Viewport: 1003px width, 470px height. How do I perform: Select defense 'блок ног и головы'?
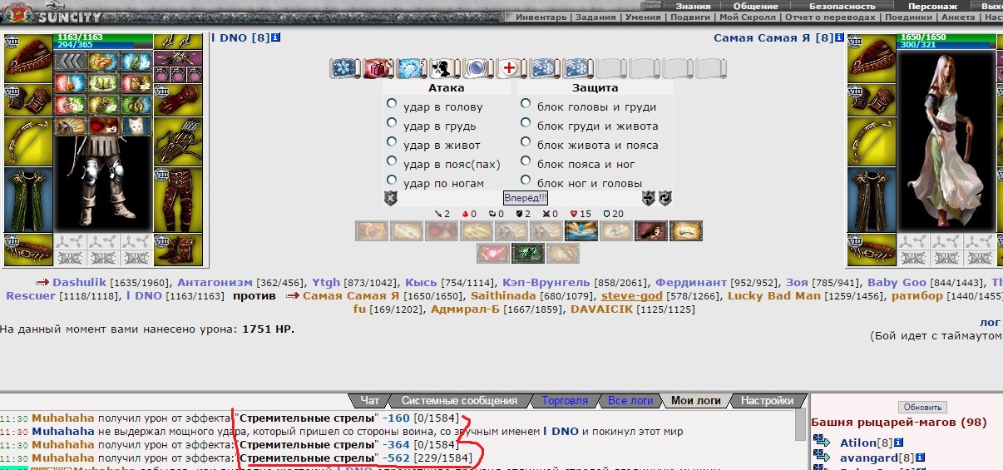tap(526, 181)
